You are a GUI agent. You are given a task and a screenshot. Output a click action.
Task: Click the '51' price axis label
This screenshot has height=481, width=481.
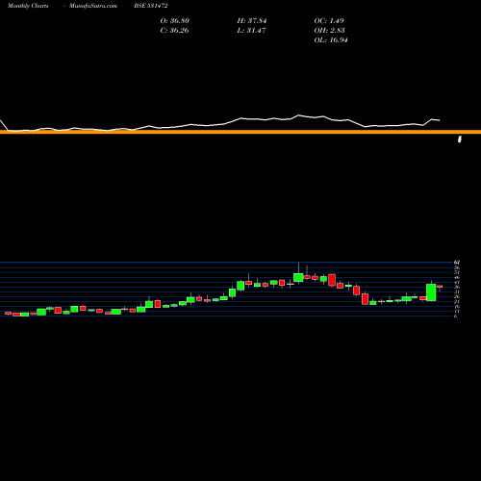[x=457, y=272]
